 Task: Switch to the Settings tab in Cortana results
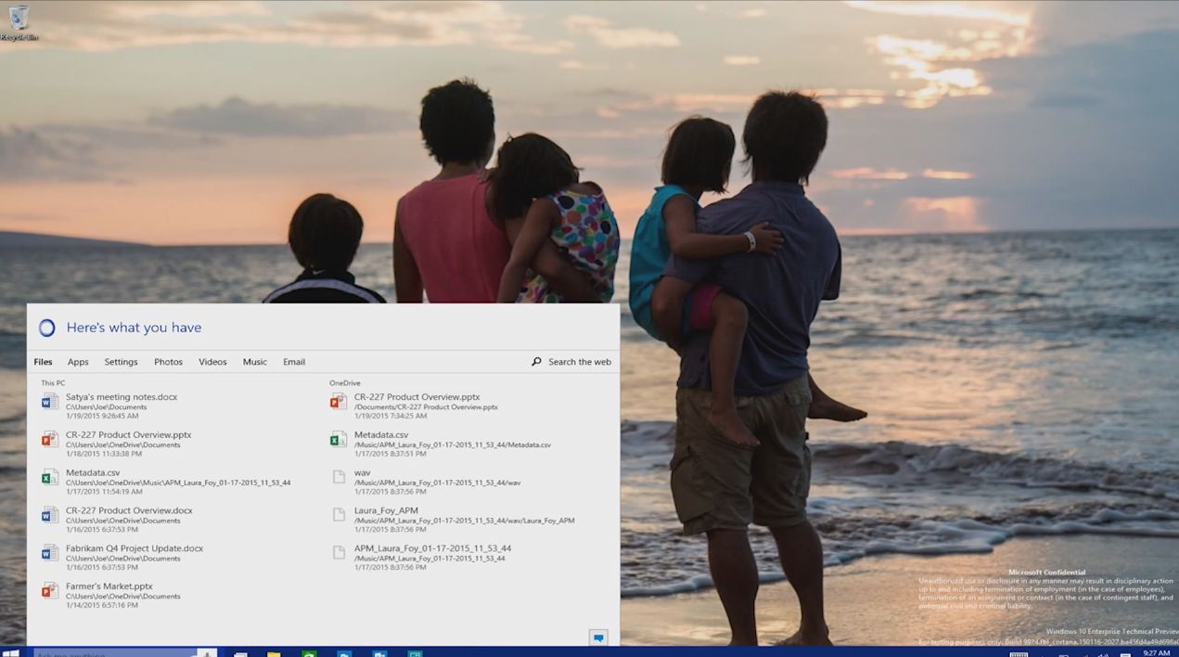(121, 362)
